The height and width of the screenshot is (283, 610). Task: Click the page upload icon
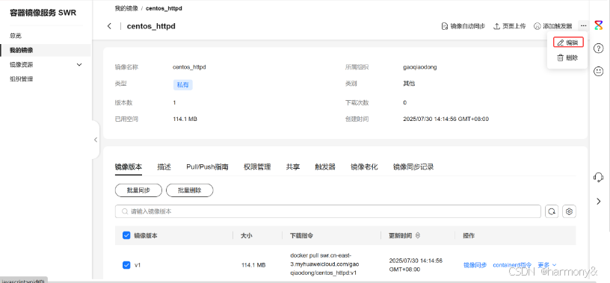coord(496,26)
